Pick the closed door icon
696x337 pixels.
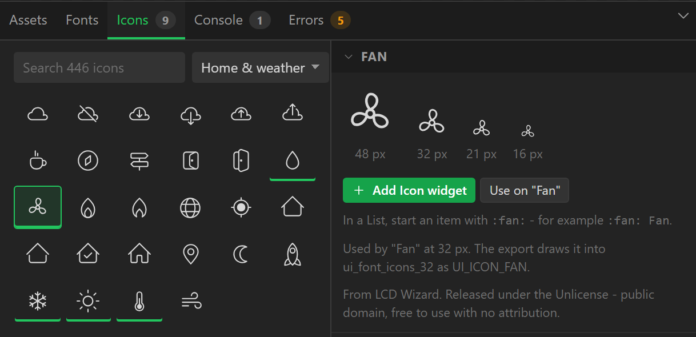(190, 161)
